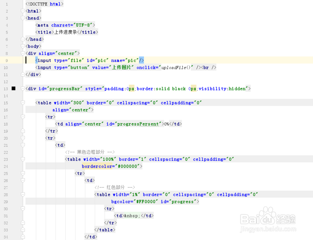Click the <br /> tag on line 10
The height and width of the screenshot is (240, 313).
click(208, 68)
